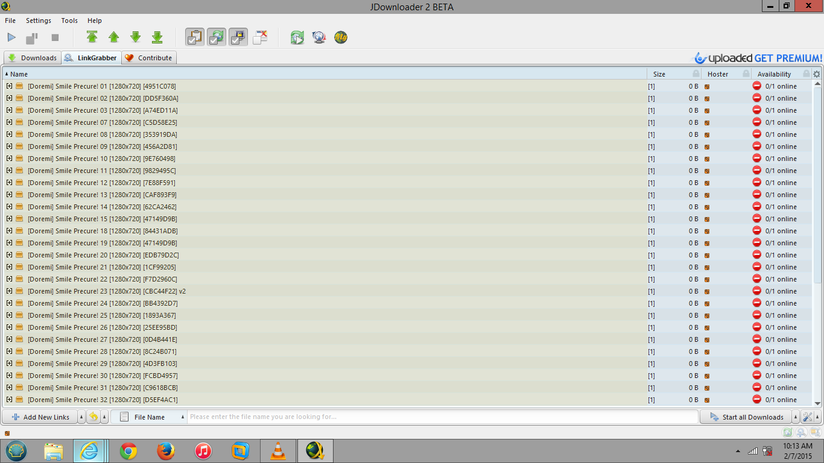Click the hoster icon for Smile Precure! 26
Viewport: 824px width, 463px height.
(707, 327)
